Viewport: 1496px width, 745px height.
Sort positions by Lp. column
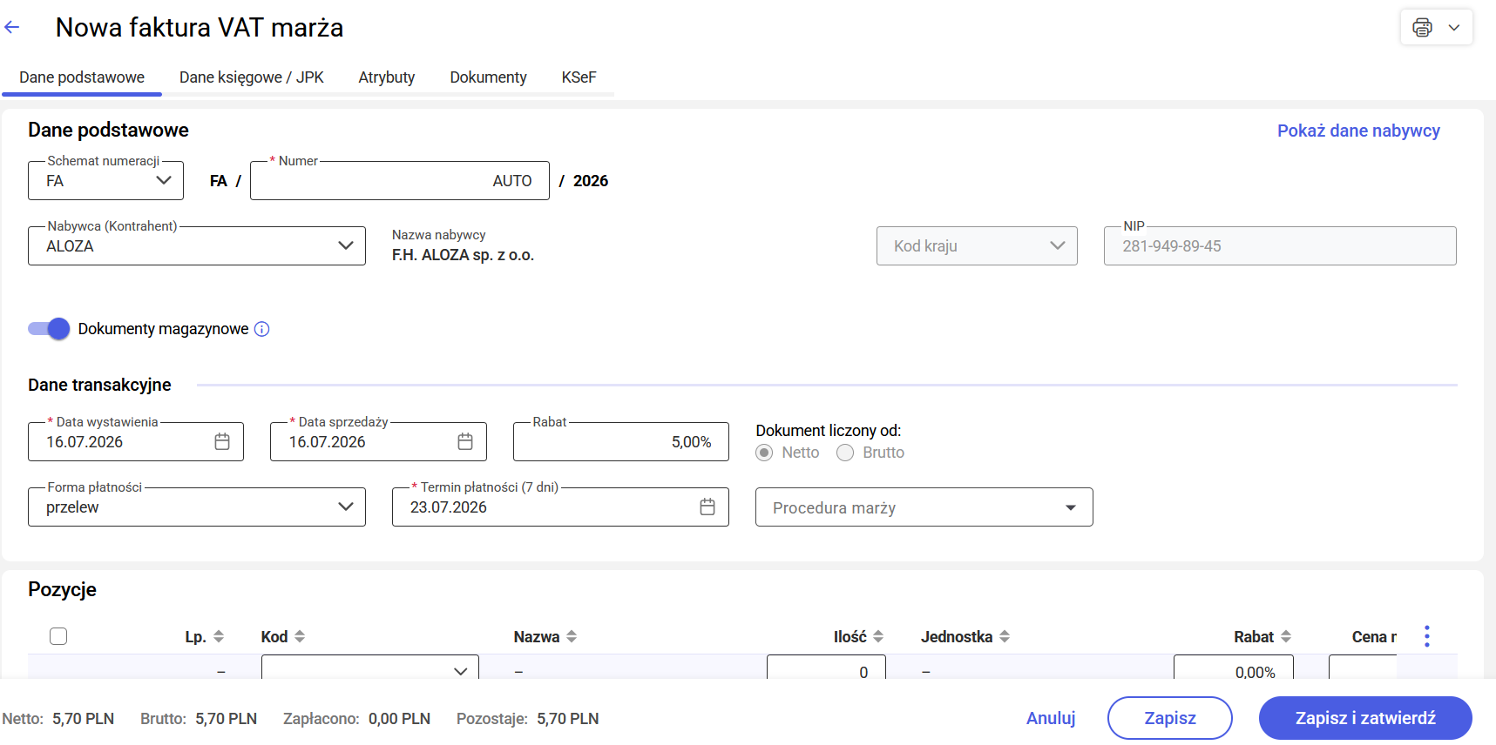219,637
